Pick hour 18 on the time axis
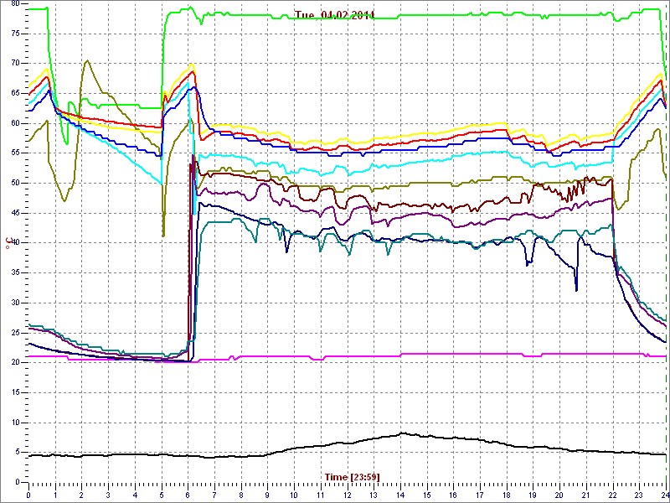 pos(506,495)
